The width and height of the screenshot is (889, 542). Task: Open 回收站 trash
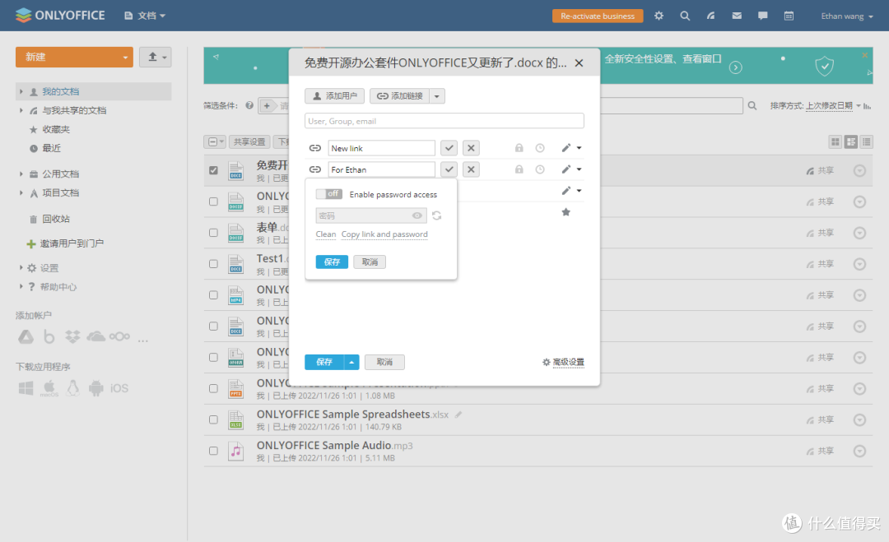(56, 219)
